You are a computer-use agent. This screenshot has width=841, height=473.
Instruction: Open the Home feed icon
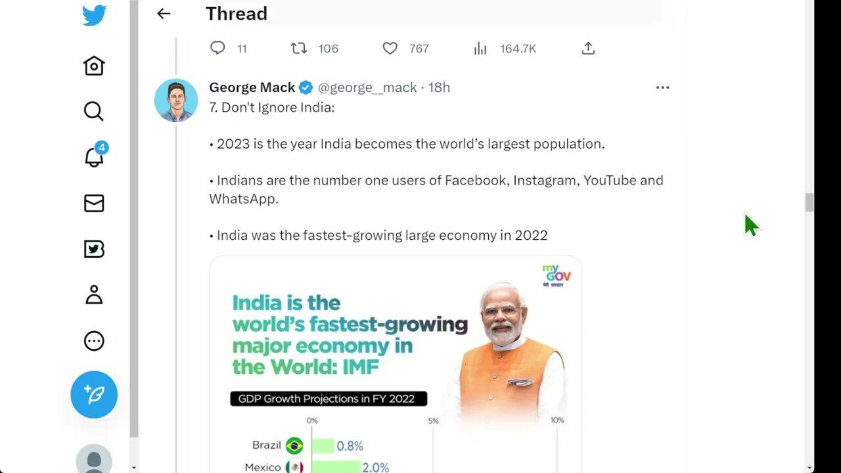(x=94, y=66)
